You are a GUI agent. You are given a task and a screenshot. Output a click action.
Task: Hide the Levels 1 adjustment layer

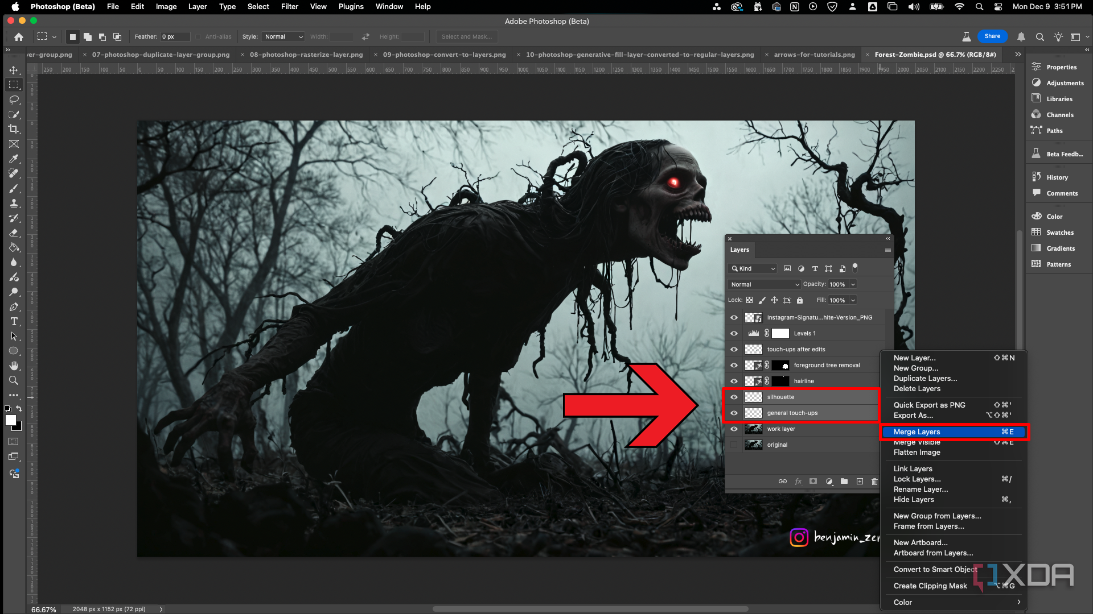pos(734,334)
